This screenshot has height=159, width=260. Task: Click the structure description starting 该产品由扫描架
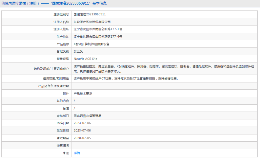point(164,69)
